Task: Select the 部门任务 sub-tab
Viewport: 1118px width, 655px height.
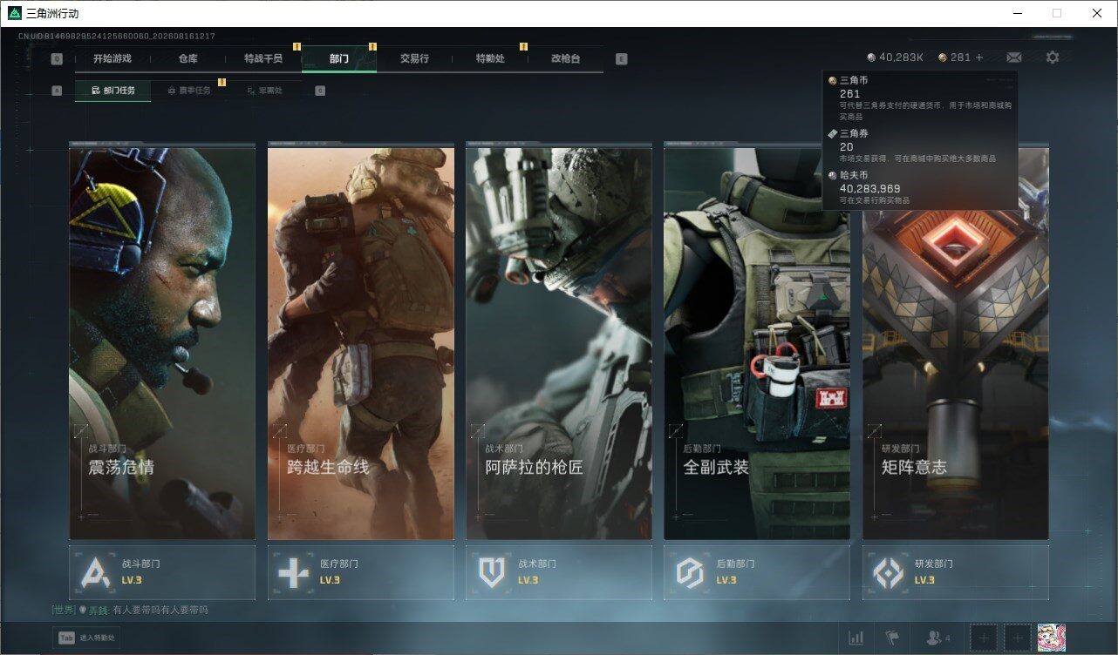Action: pyautogui.click(x=112, y=91)
